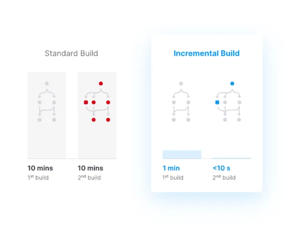Click the Incremental Build heading

point(206,53)
